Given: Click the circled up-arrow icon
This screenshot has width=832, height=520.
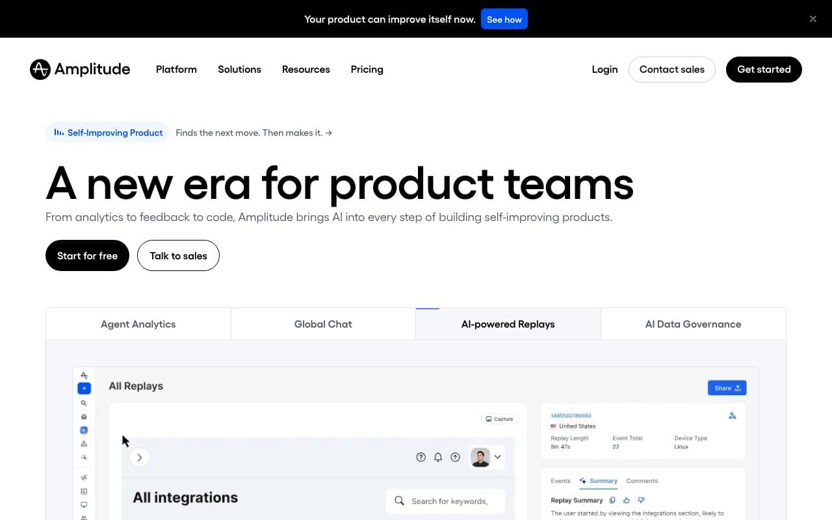Looking at the screenshot, I should [x=456, y=458].
